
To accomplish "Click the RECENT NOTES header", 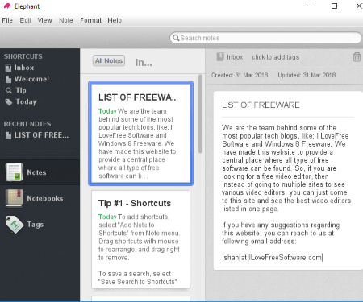I will pos(27,124).
